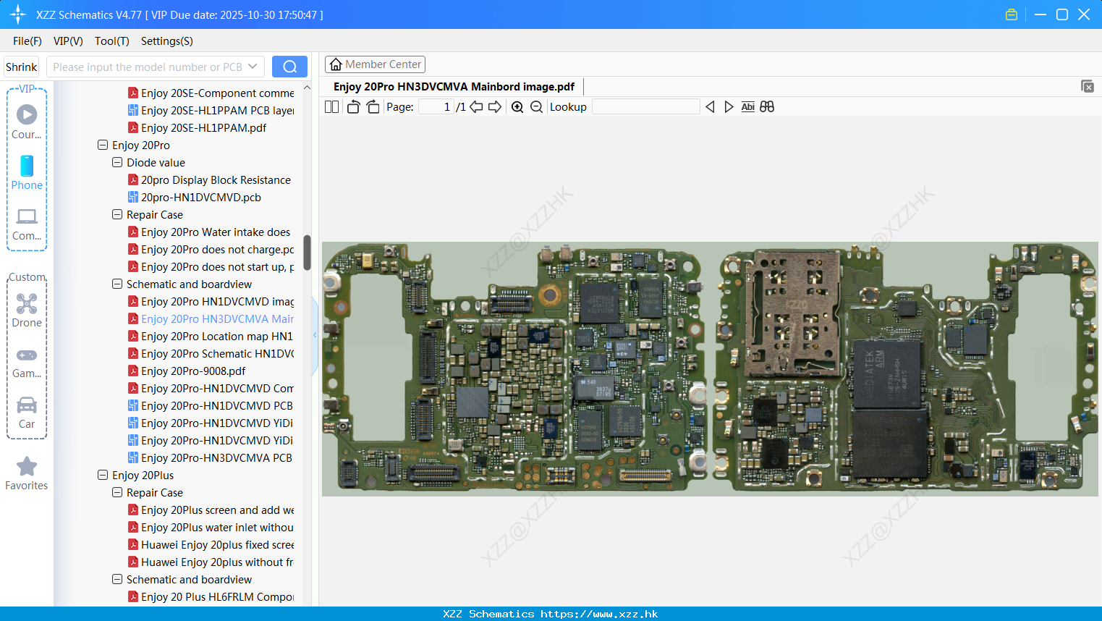Screen dimensions: 1102x621
Task: Collapse Schematic and boardview under Enjoy 20Plus
Action: tap(117, 579)
